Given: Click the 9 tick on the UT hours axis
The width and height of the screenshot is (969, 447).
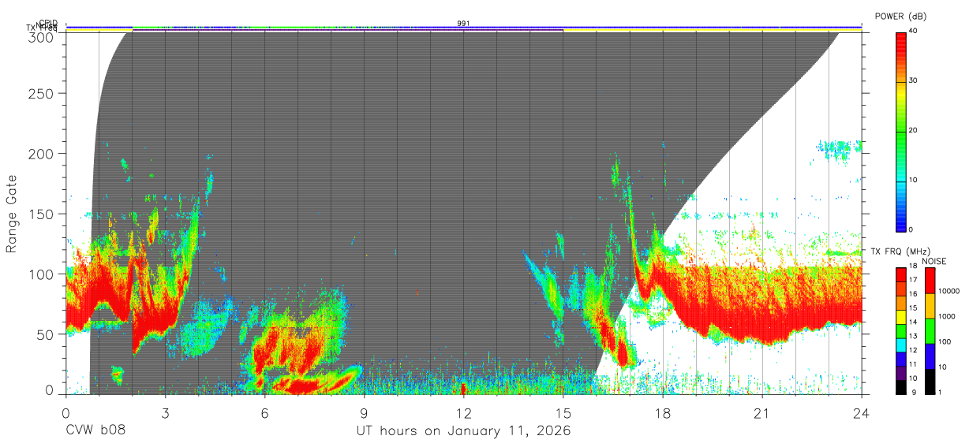Looking at the screenshot, I should 364,412.
